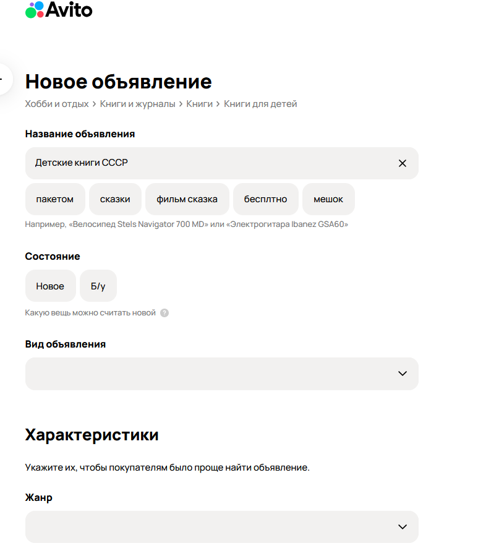Select the "мешок" suggestion chip

[x=328, y=199]
